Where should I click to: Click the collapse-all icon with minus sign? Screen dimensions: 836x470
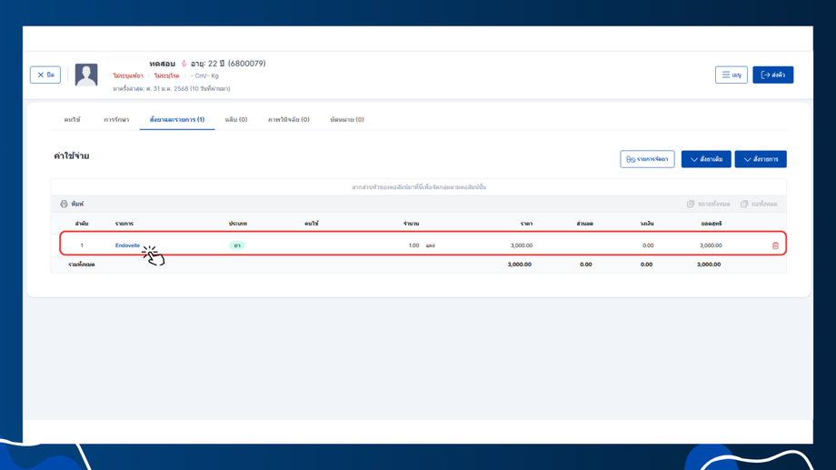coord(744,204)
